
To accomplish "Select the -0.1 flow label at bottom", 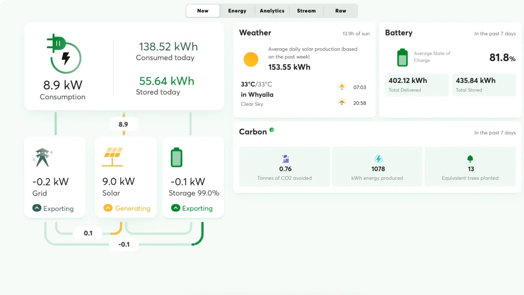I will pos(124,244).
